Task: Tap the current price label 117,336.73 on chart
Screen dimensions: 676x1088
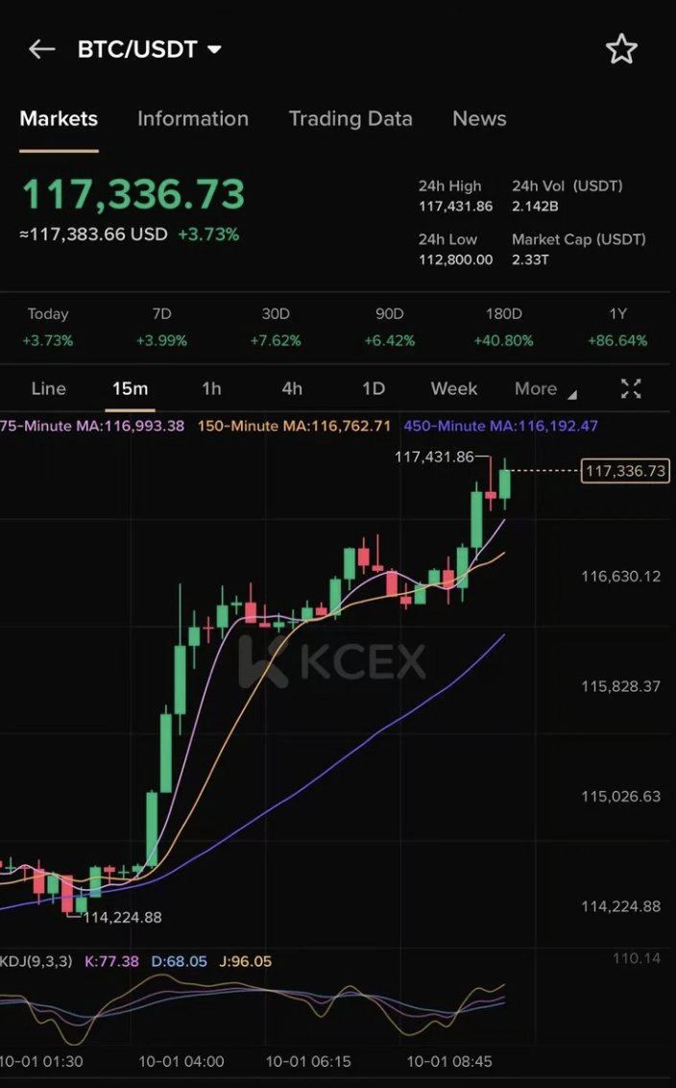Action: 625,471
